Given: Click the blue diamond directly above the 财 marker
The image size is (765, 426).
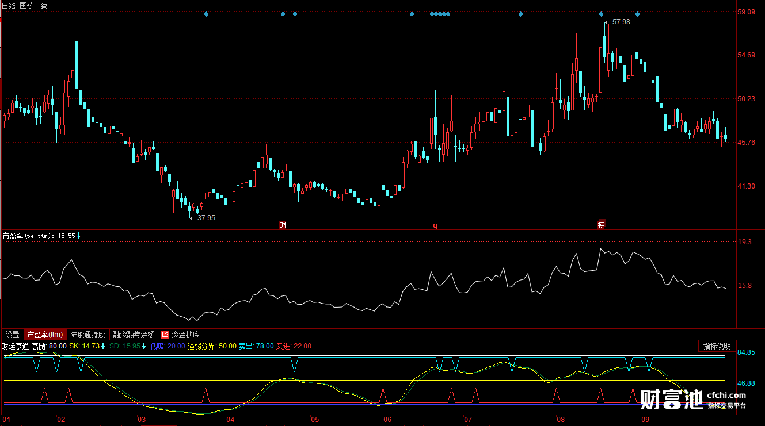Looking at the screenshot, I should 283,14.
